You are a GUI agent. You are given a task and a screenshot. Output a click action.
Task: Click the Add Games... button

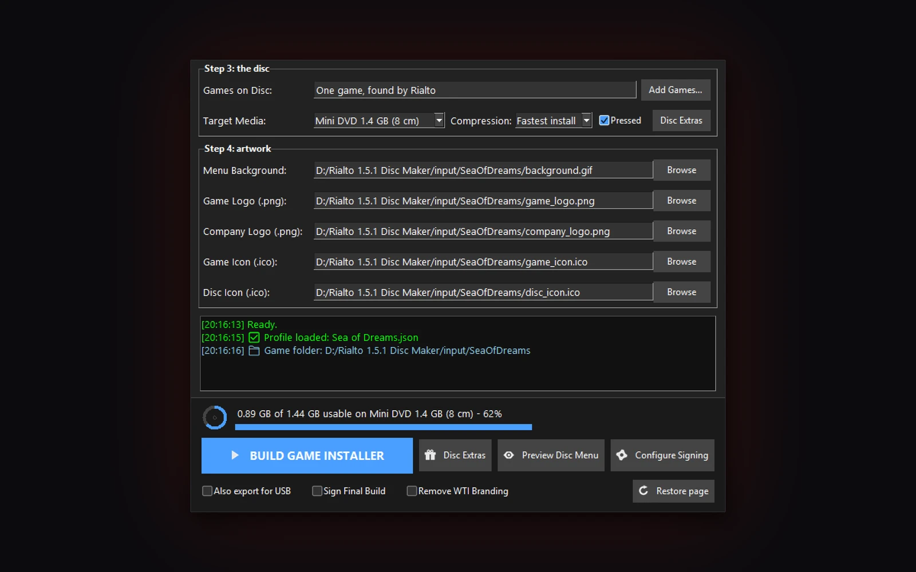[x=676, y=90]
